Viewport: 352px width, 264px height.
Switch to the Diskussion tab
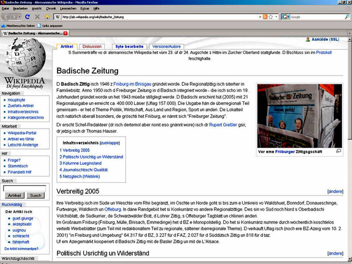[x=92, y=46]
